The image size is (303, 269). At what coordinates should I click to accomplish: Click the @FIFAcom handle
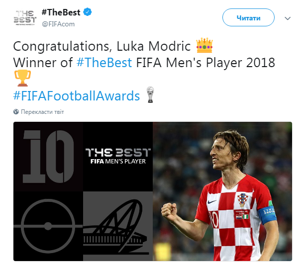tap(58, 23)
